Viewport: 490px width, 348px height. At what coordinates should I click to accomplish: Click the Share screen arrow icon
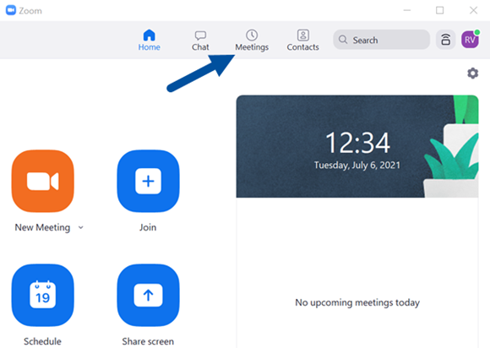tap(148, 295)
